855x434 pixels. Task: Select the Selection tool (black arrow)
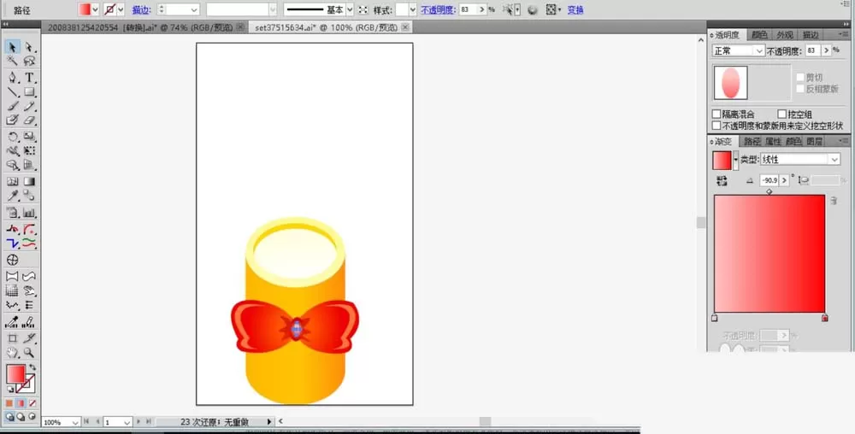tap(12, 47)
